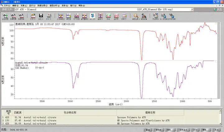The height and width of the screenshot is (132, 224).
Task: Click the Collect Background (采集背景) icon
Action: [13, 16]
